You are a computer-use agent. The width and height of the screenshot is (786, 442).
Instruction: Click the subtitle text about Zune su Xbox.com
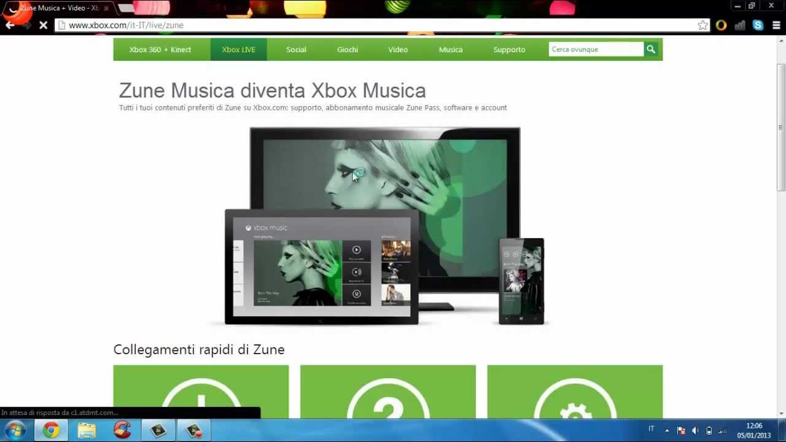(313, 107)
